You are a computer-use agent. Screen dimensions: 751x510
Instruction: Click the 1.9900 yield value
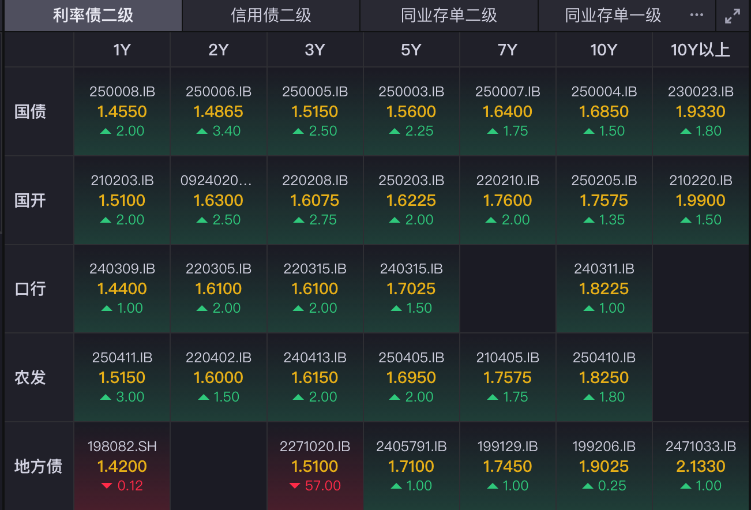click(x=701, y=200)
